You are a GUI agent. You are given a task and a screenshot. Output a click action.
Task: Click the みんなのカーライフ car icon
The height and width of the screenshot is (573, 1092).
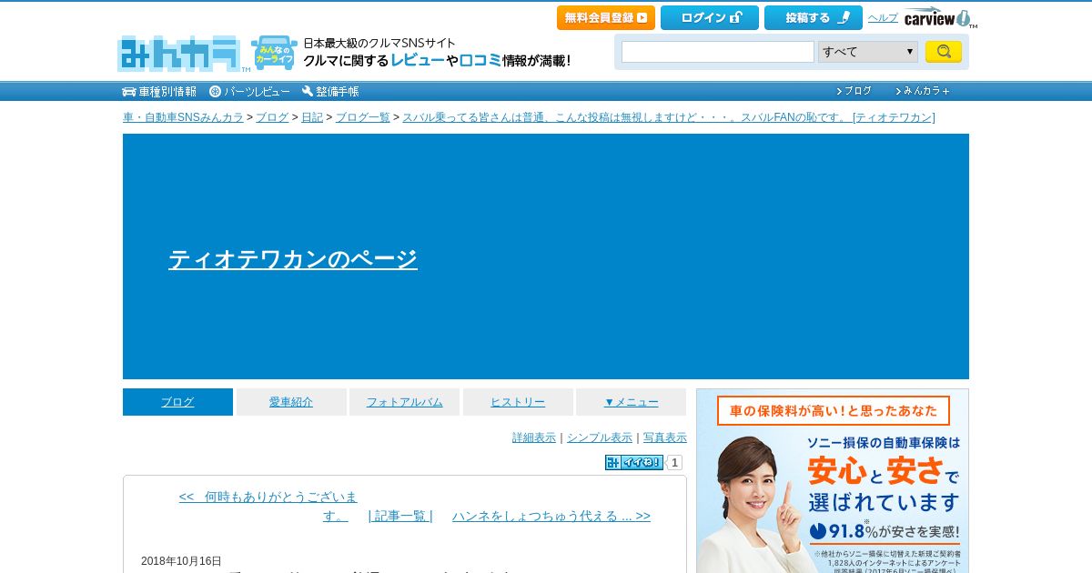pos(275,54)
